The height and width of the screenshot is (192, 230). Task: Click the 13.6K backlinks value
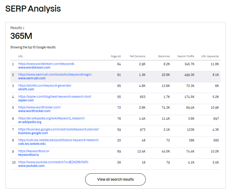tap(166, 86)
